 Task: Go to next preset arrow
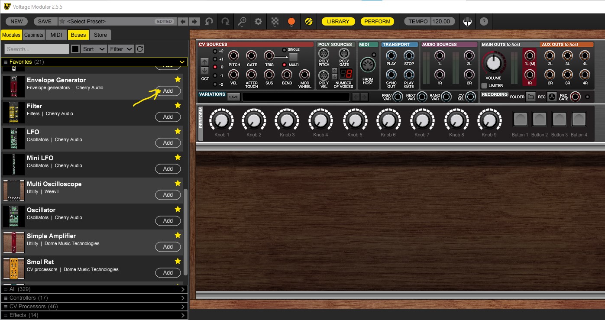[194, 21]
